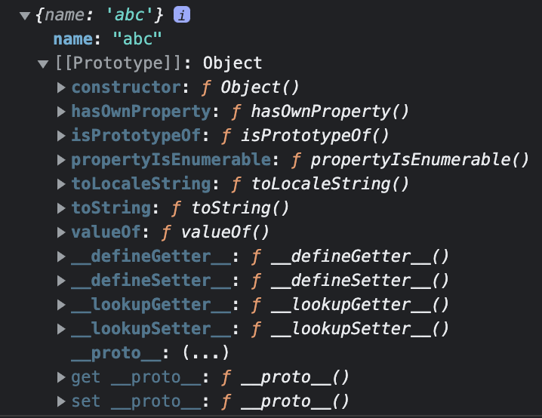Expand the isPrototypeOf entry arrow

[x=61, y=136]
